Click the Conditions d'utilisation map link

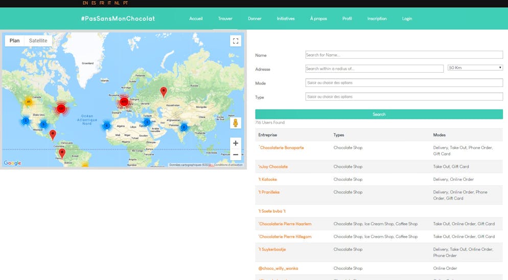pyautogui.click(x=228, y=165)
